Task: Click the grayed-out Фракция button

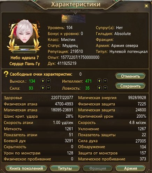Action: pyautogui.click(x=98, y=168)
